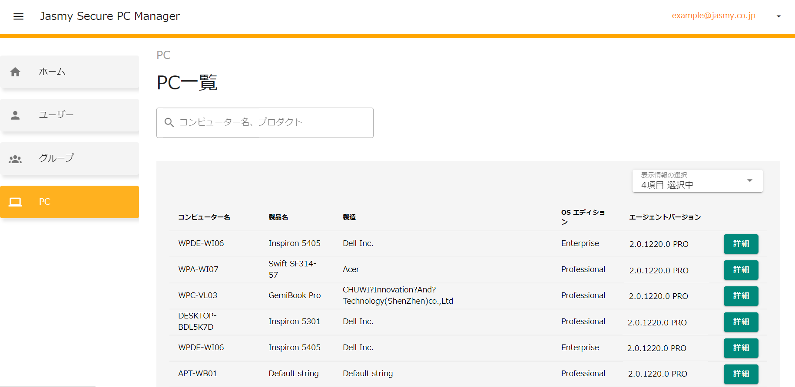
Task: Open the hamburger navigation menu
Action: tap(18, 16)
